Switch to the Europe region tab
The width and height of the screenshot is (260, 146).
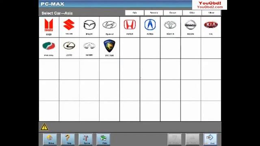173,13
